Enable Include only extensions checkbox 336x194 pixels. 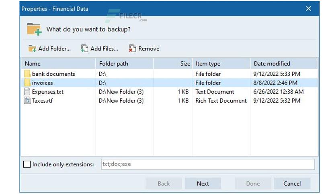(27, 164)
